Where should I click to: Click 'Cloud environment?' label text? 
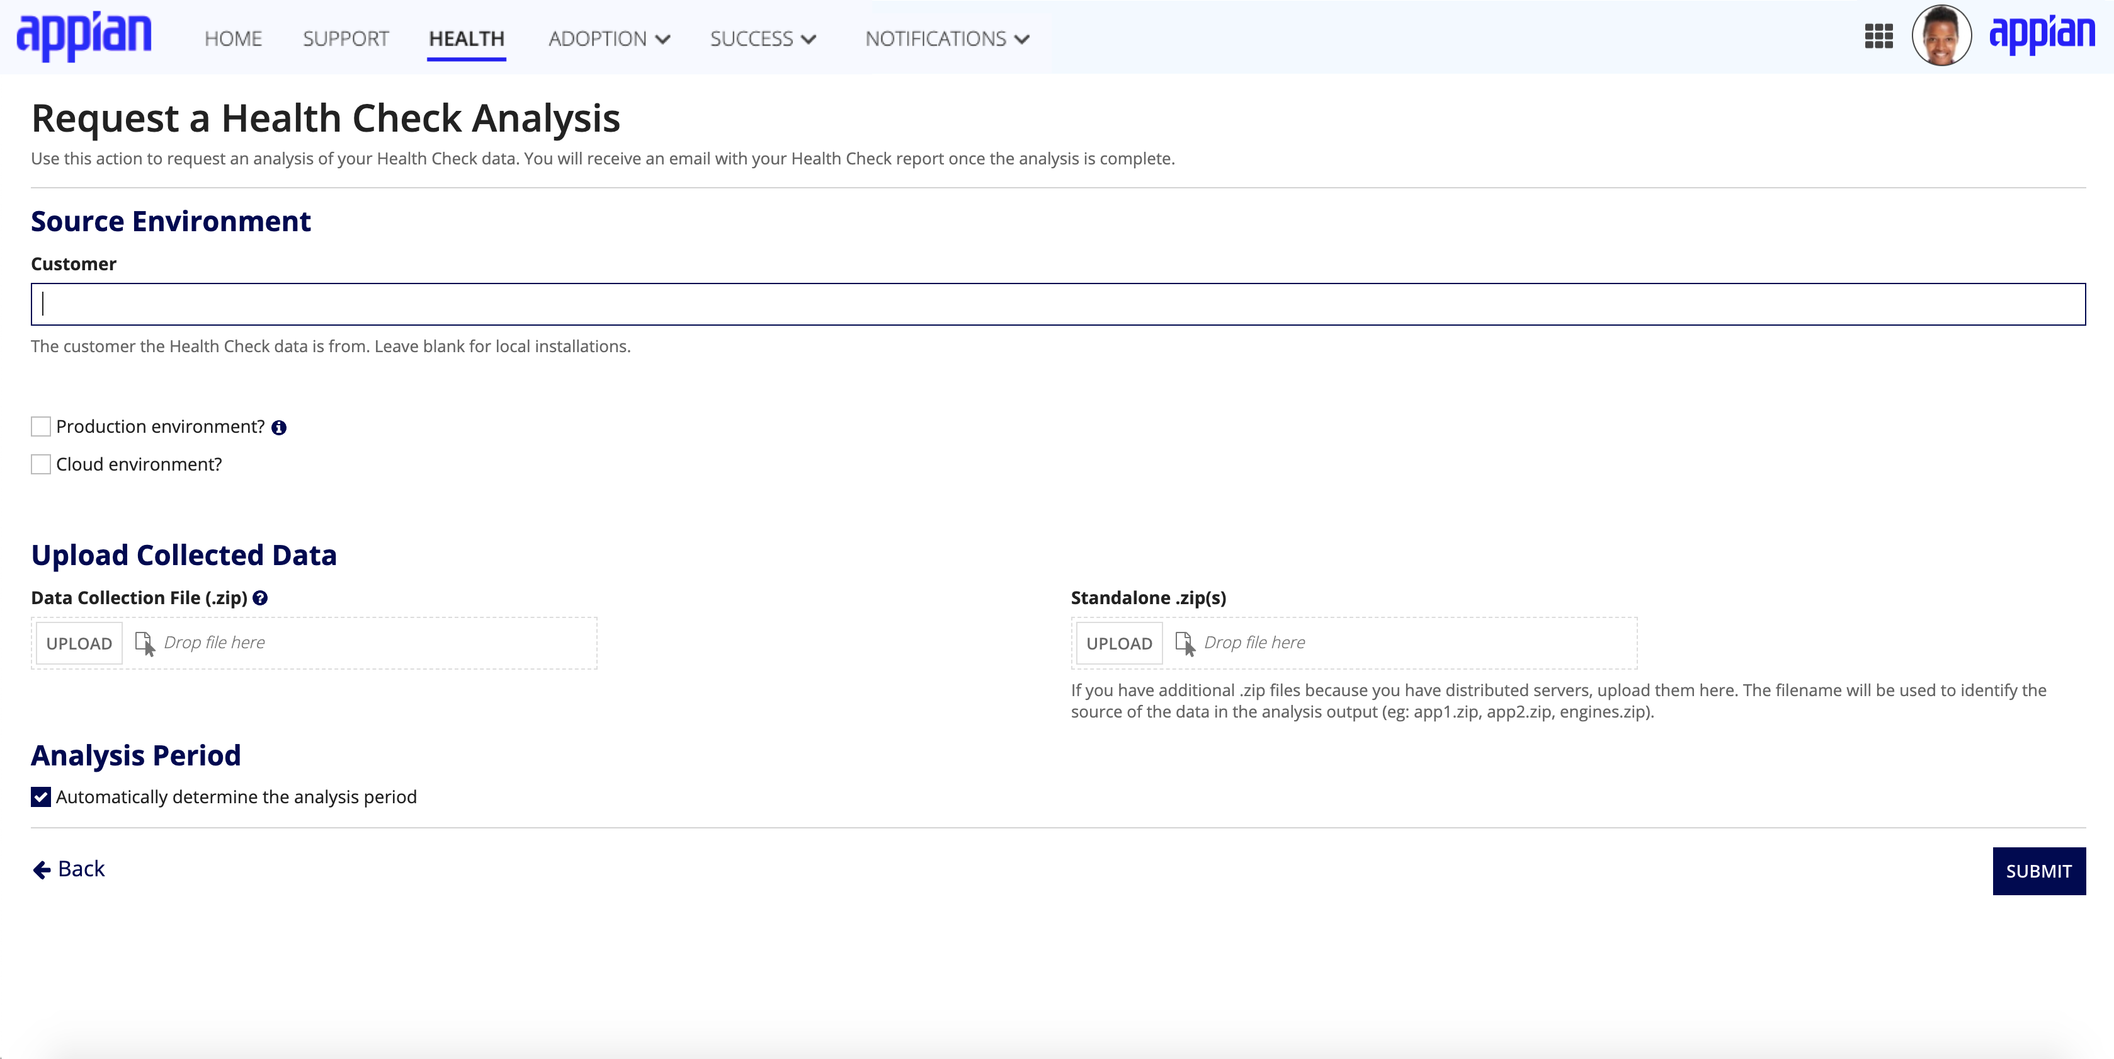[140, 465]
